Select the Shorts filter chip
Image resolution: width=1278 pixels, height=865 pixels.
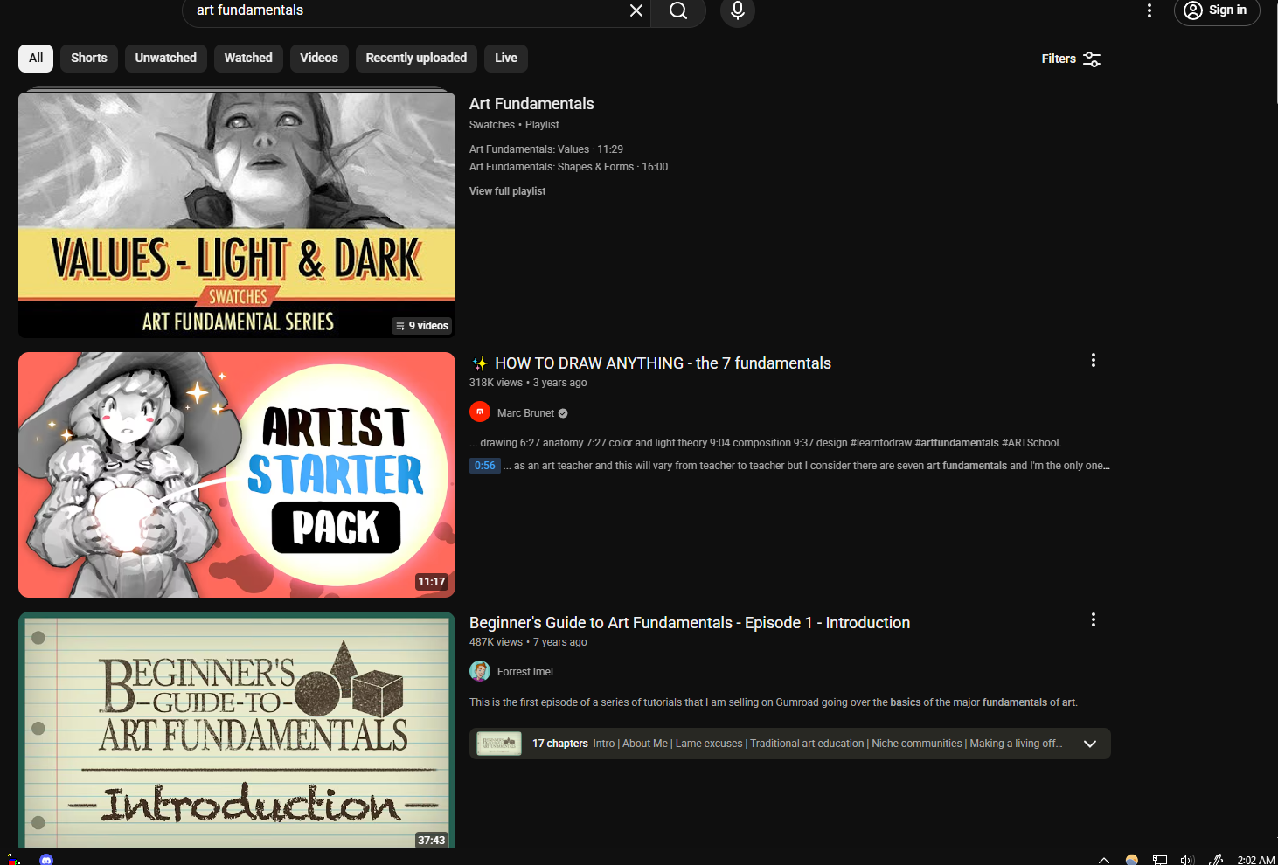pyautogui.click(x=89, y=58)
